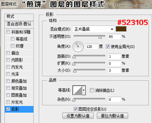Click the 复位为默认值 button
Image resolution: width=152 pixels, height=123 pixels.
click(112, 116)
